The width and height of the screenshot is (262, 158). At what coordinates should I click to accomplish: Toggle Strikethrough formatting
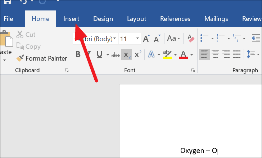[116, 55]
